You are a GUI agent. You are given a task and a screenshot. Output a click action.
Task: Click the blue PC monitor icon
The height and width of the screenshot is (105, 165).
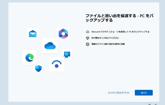[67, 54]
